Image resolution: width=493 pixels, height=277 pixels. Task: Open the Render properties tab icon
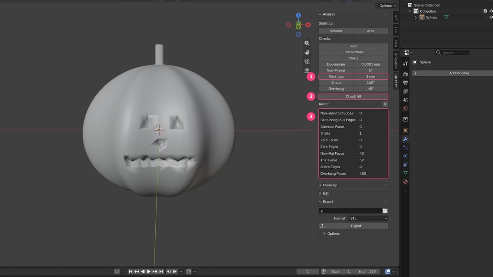pos(405,74)
